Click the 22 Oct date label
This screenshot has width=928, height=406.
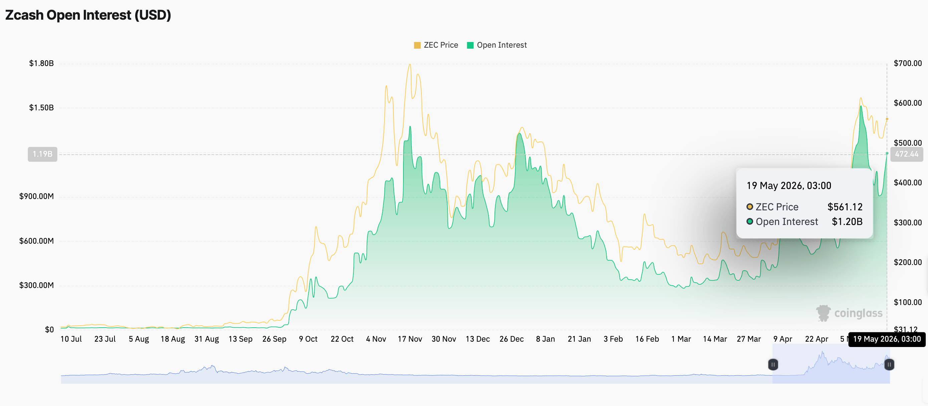click(342, 339)
